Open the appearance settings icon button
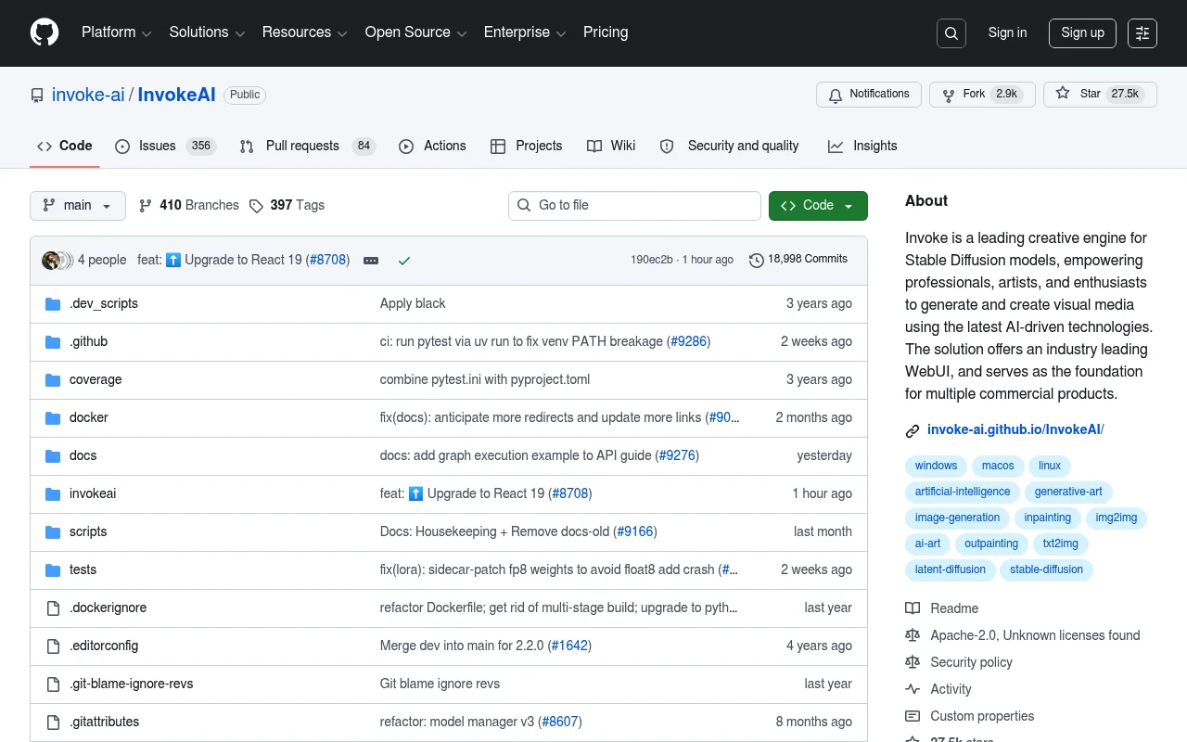Viewport: 1187px width, 742px height. (x=1142, y=33)
